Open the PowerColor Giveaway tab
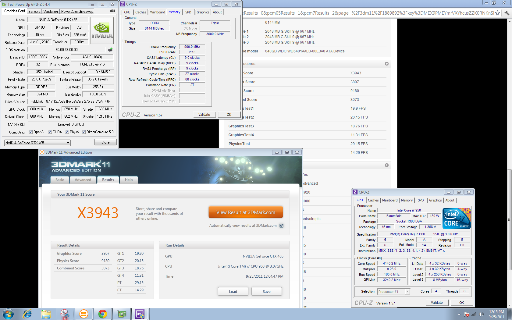Image resolution: width=512 pixels, height=320 pixels. coord(77,11)
